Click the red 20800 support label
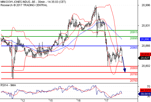 point(134,68)
